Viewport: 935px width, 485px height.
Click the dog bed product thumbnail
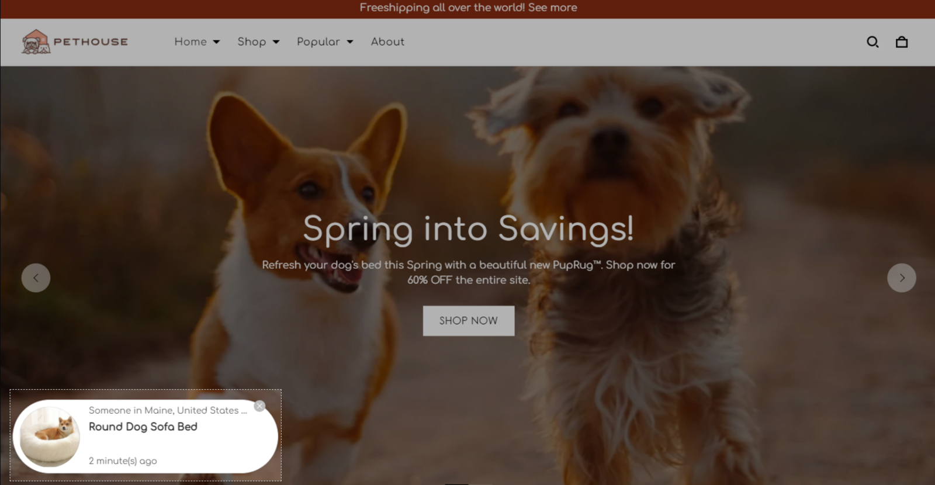click(50, 437)
